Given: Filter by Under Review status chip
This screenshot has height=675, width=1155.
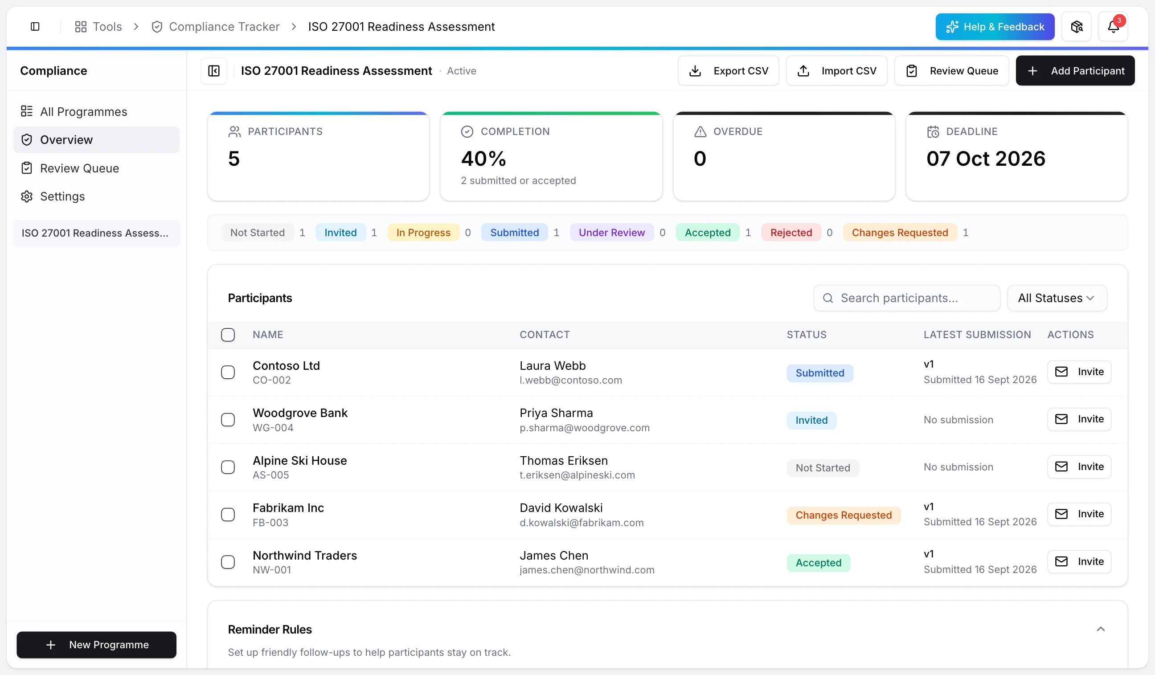Looking at the screenshot, I should tap(612, 232).
